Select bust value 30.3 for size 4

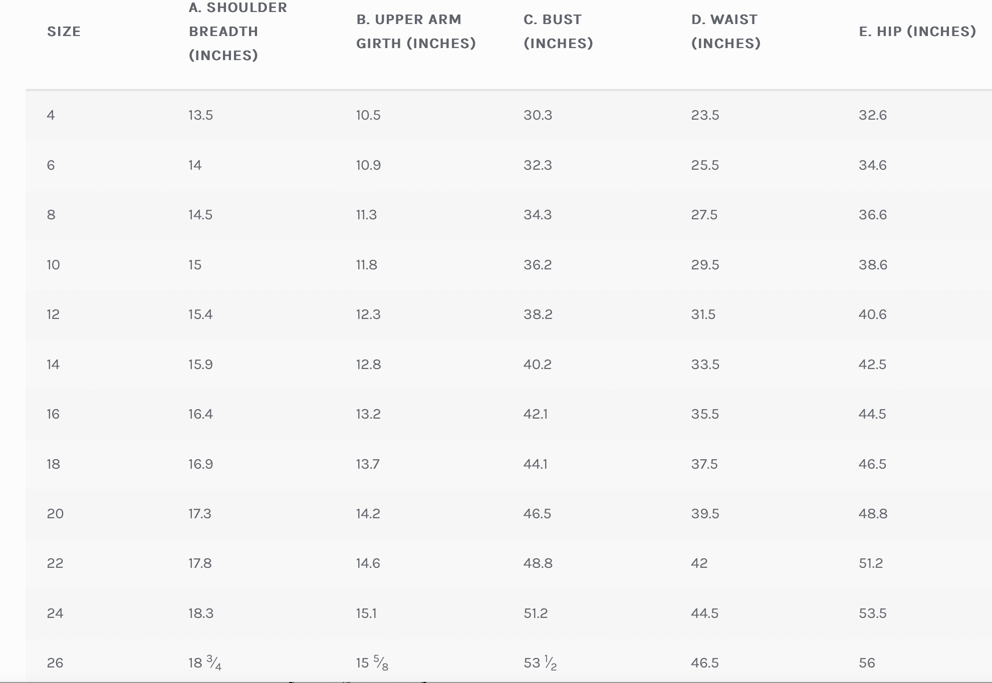[538, 115]
